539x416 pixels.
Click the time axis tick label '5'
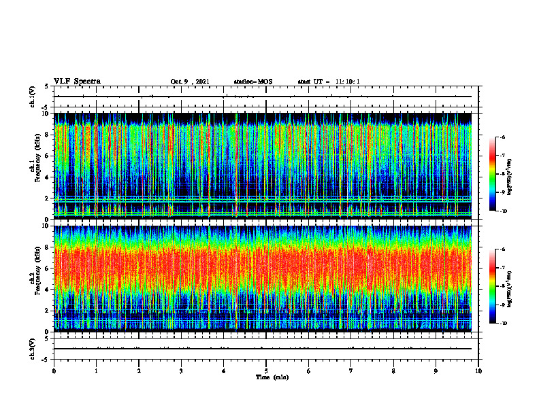(266, 371)
